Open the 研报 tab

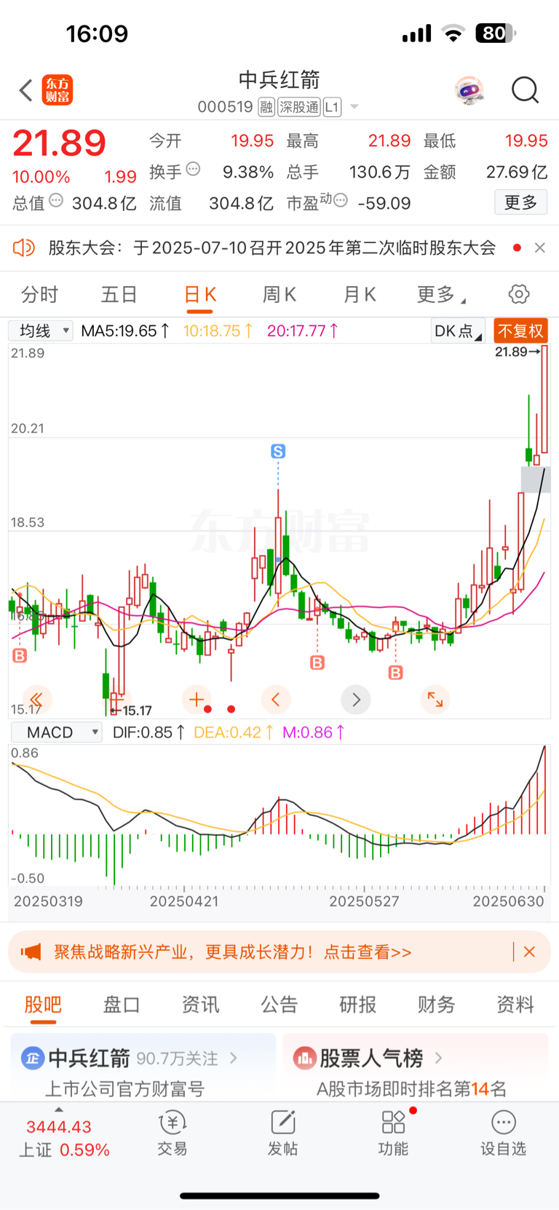click(358, 1005)
